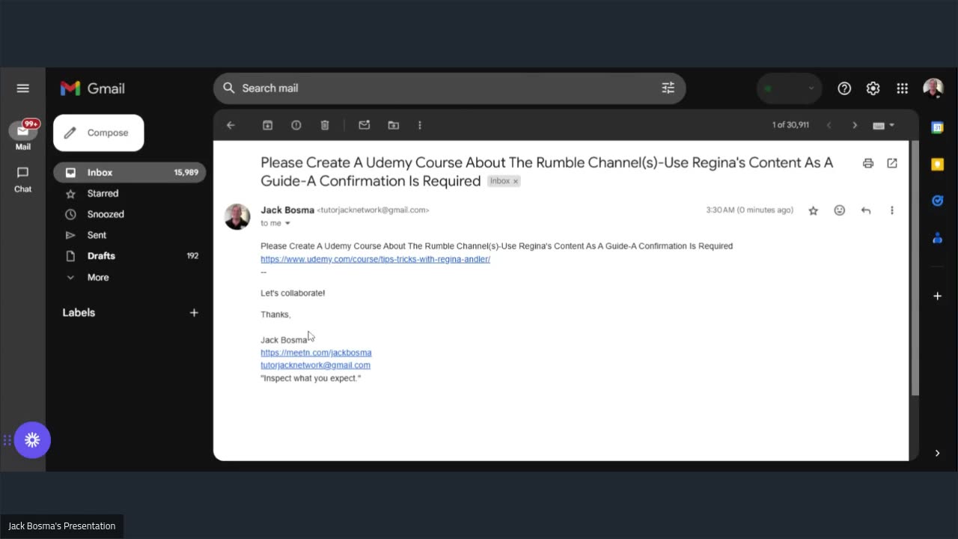Image resolution: width=958 pixels, height=539 pixels.
Task: Open the active status dropdown
Action: coord(789,88)
